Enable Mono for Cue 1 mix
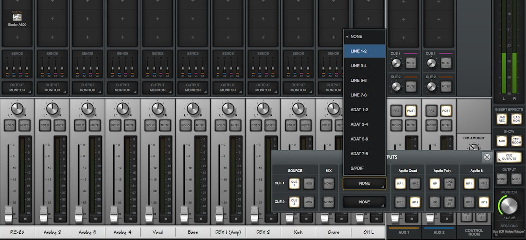Viewport: 526px width, 240px height. click(x=329, y=184)
